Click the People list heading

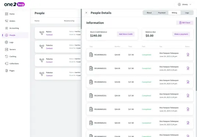pos(40,13)
